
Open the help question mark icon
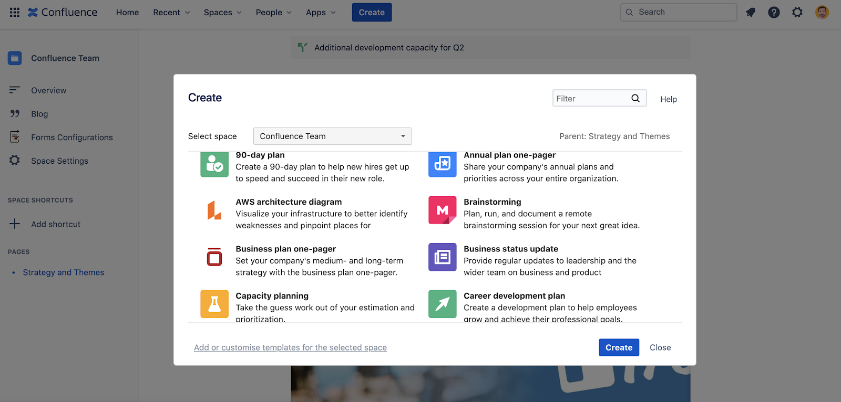[774, 12]
